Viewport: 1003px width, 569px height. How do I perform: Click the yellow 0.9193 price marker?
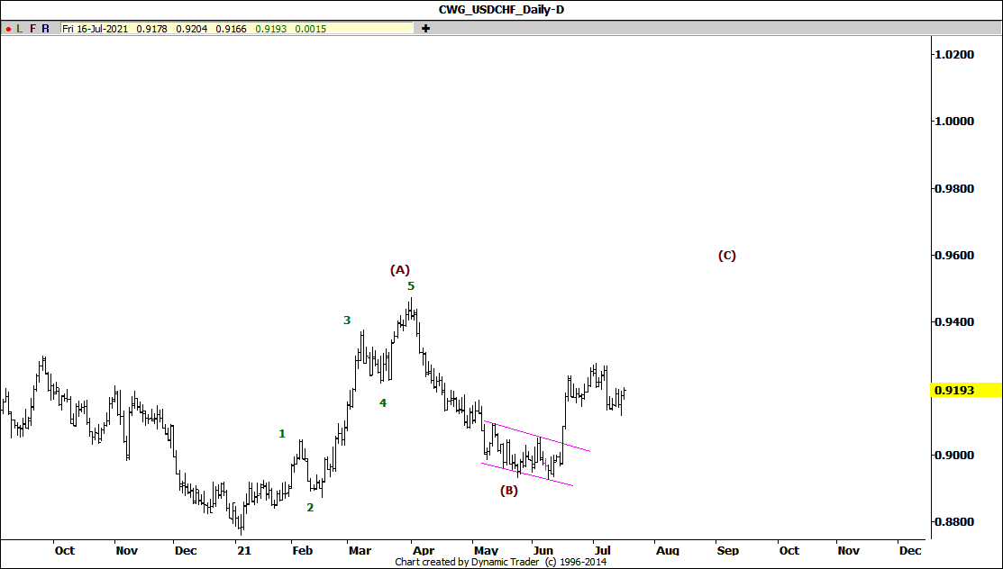click(x=967, y=390)
